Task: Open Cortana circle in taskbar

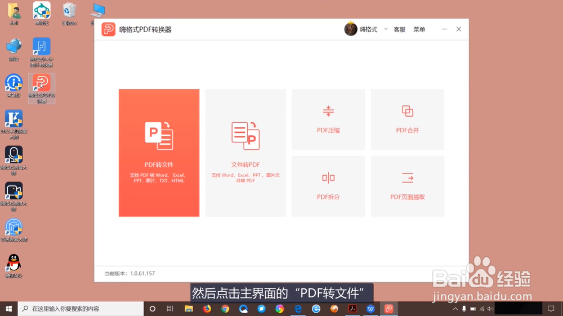Action: [152, 309]
